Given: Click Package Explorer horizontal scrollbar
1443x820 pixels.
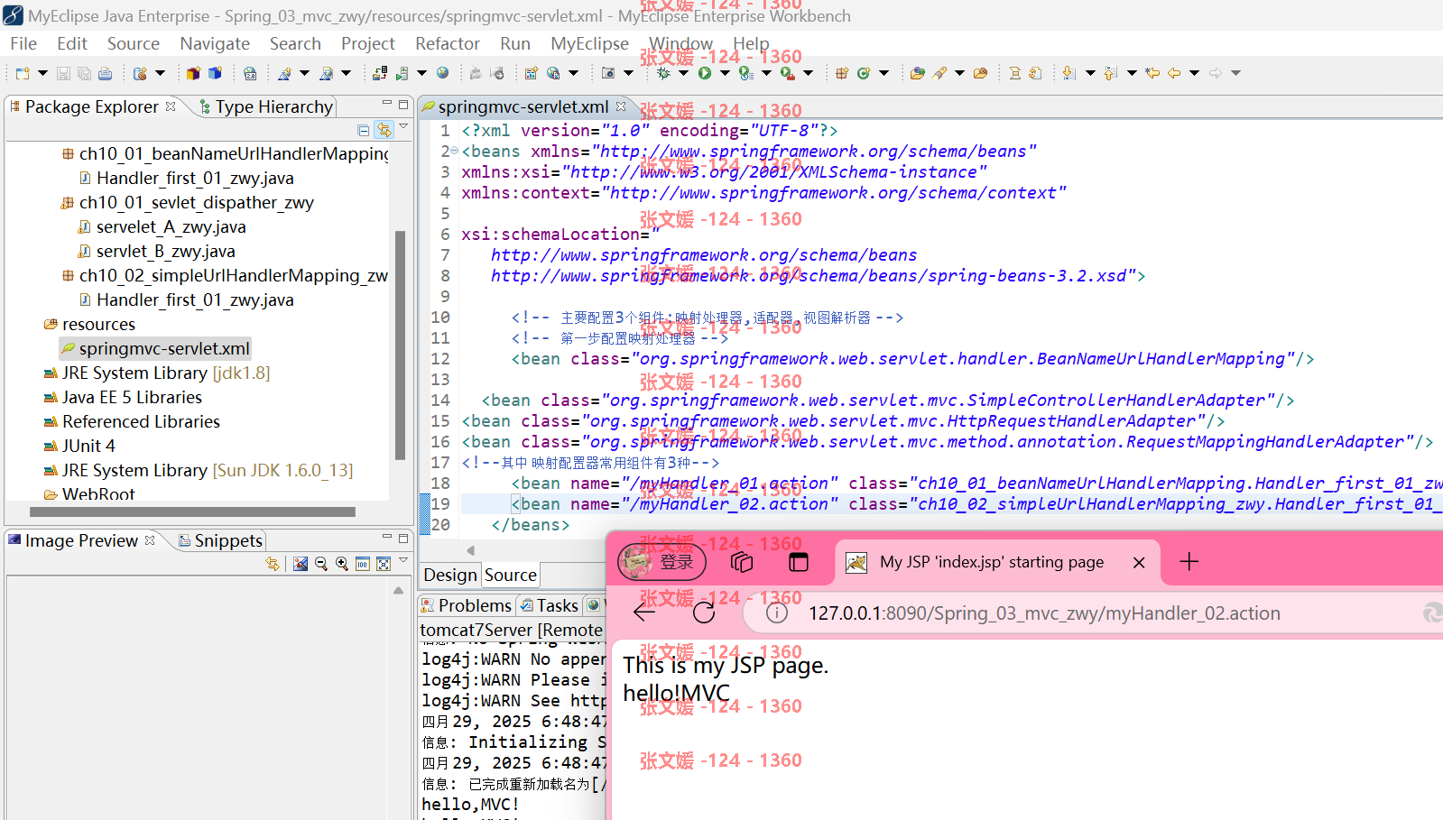Looking at the screenshot, I should (x=192, y=511).
